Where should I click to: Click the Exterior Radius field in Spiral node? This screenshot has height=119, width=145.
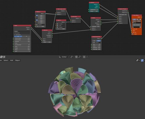pos(22,38)
